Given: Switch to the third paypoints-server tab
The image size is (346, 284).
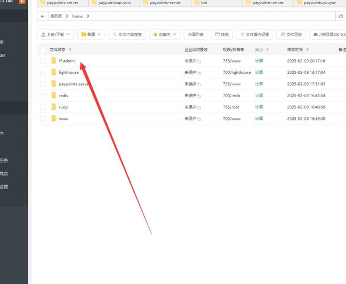Looking at the screenshot, I should [x=268, y=3].
